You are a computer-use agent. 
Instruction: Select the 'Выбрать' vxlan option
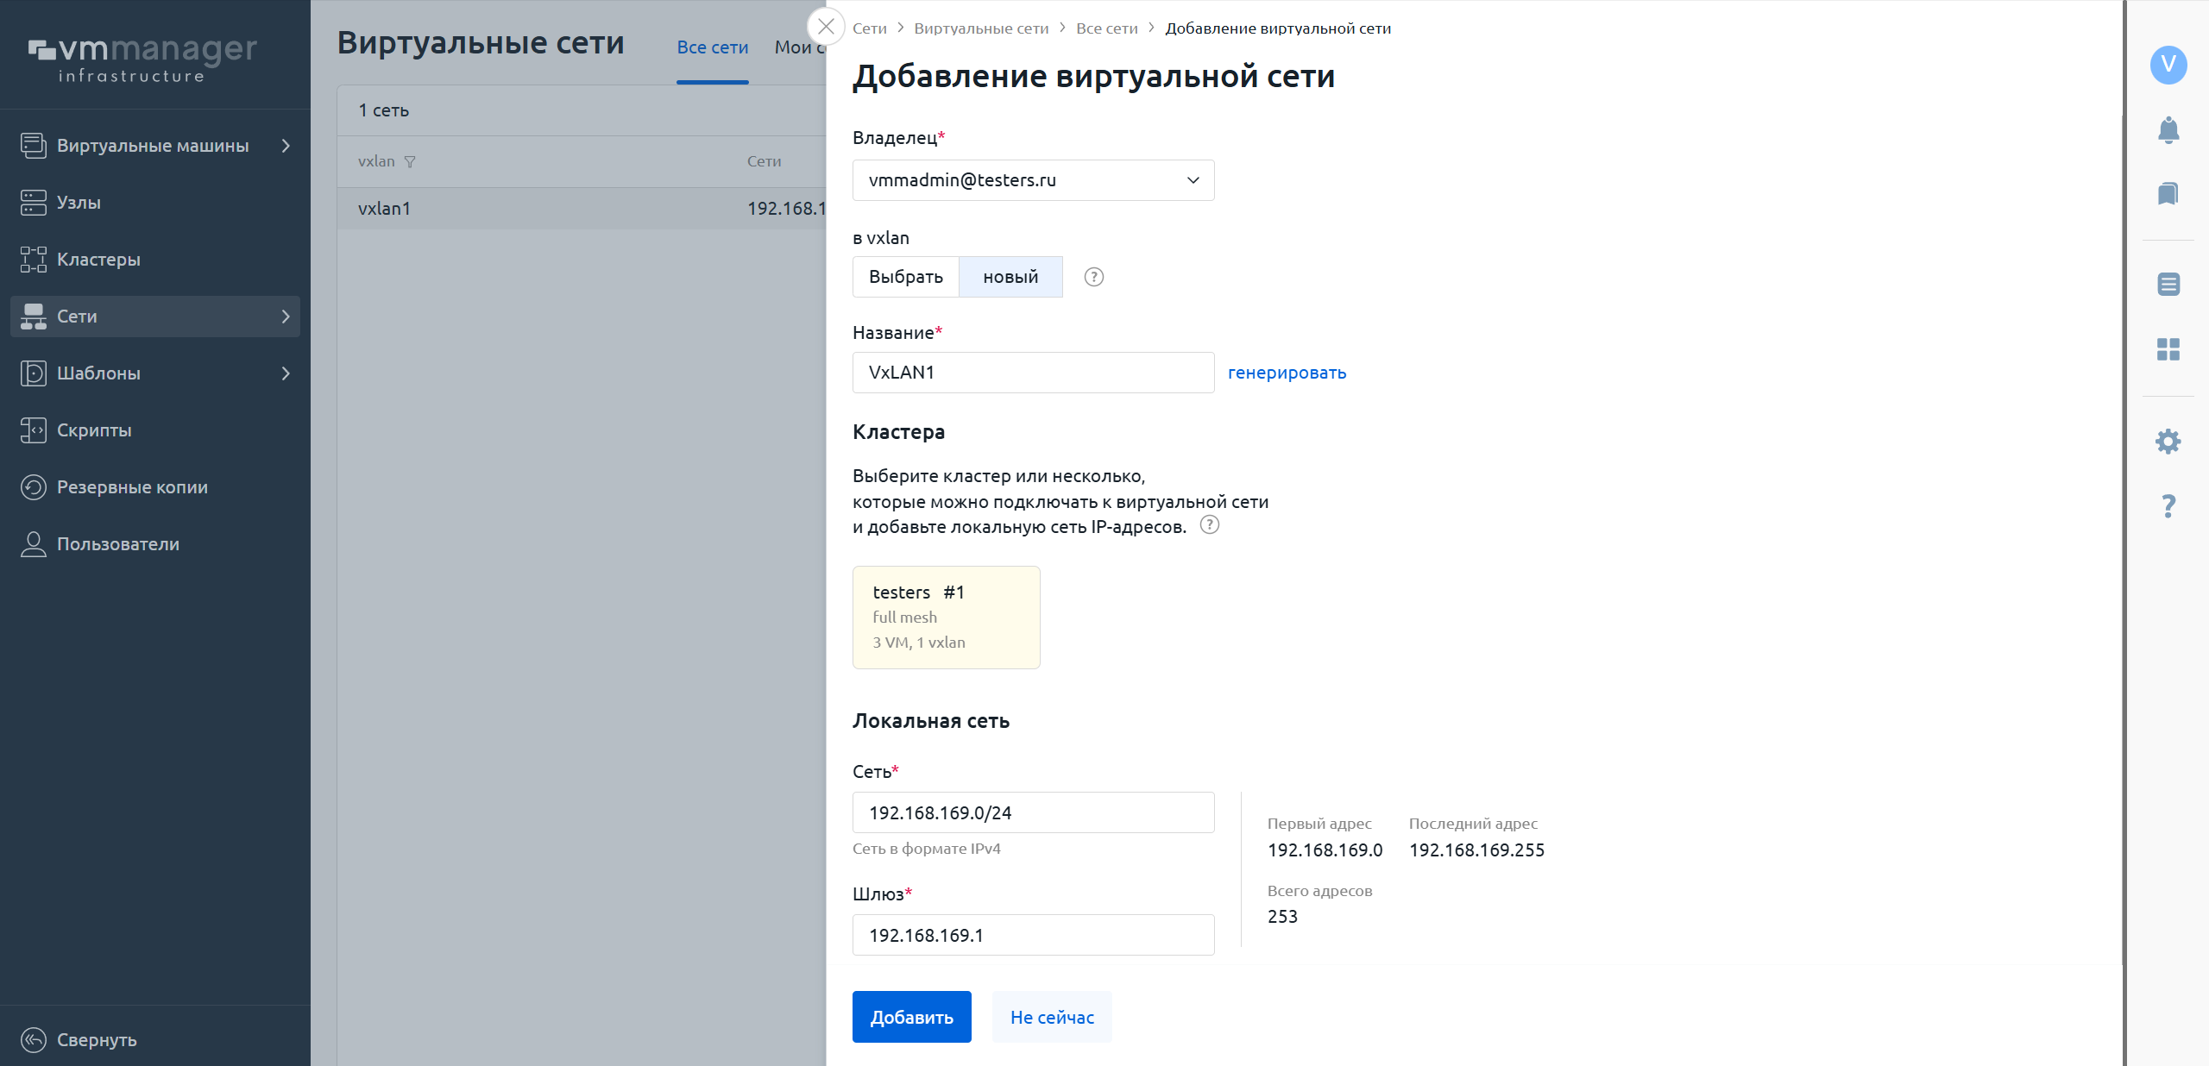(x=905, y=277)
